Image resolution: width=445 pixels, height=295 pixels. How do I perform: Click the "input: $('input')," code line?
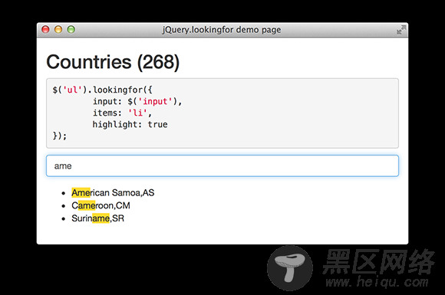pos(137,101)
